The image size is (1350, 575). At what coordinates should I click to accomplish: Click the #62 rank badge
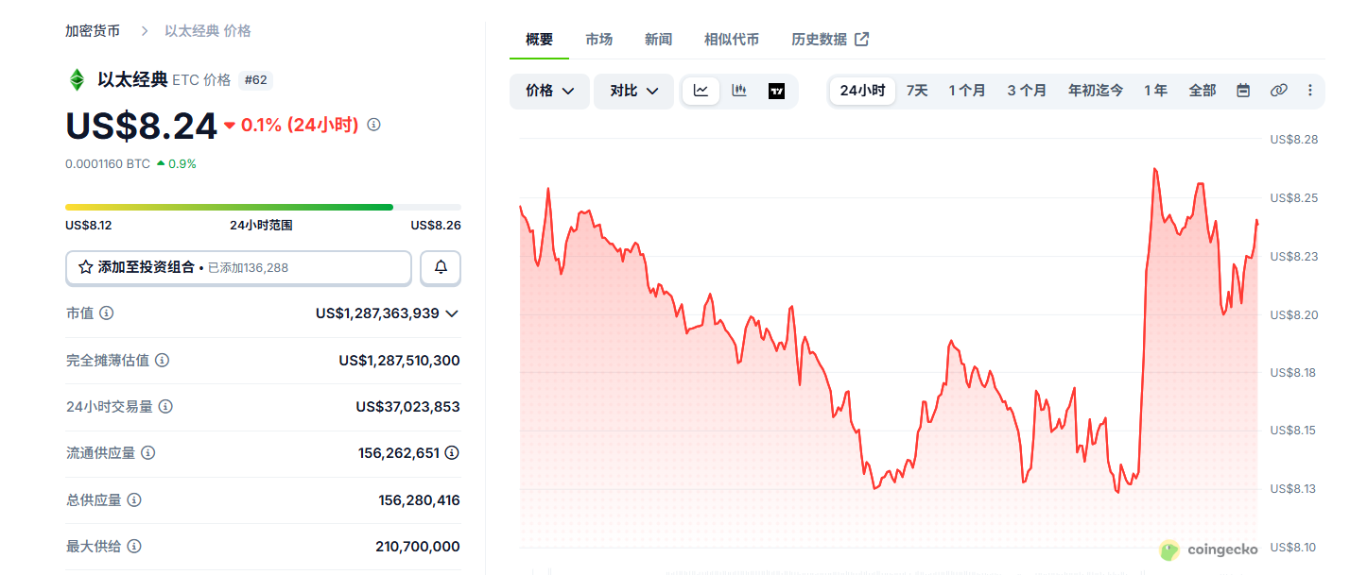click(255, 80)
